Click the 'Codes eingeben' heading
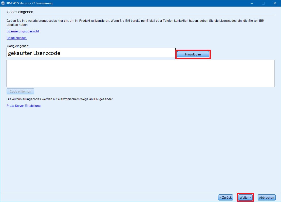The width and height of the screenshot is (281, 202). click(20, 12)
